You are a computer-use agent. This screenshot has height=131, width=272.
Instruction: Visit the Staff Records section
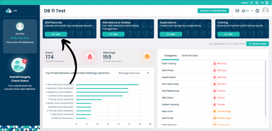[56, 34]
